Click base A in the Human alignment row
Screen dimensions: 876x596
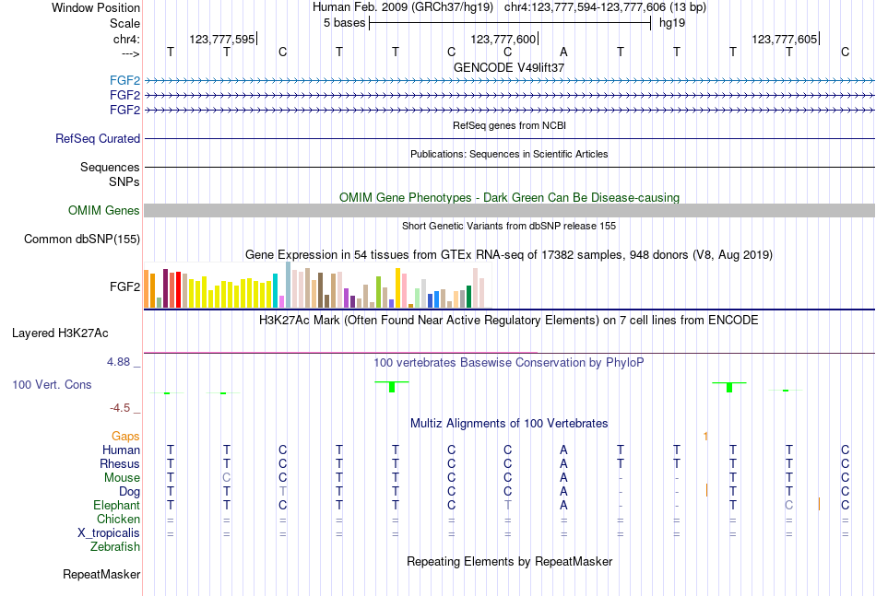tap(563, 450)
